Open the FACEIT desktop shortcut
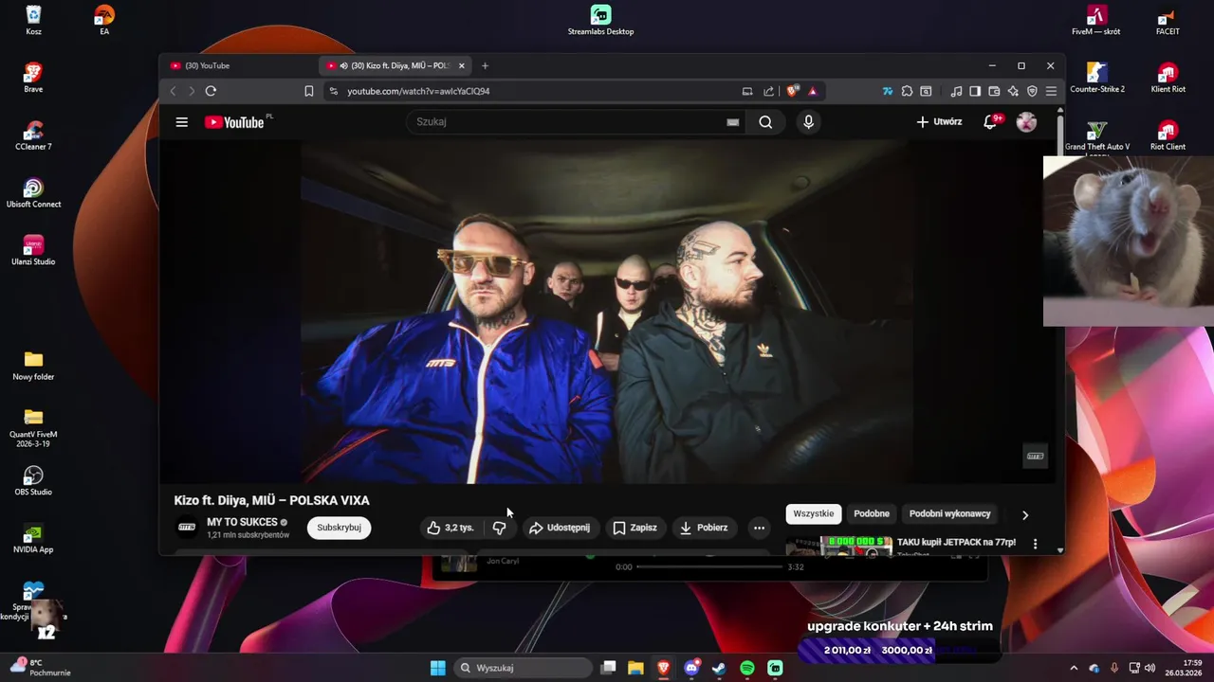The image size is (1214, 682). coord(1168,21)
